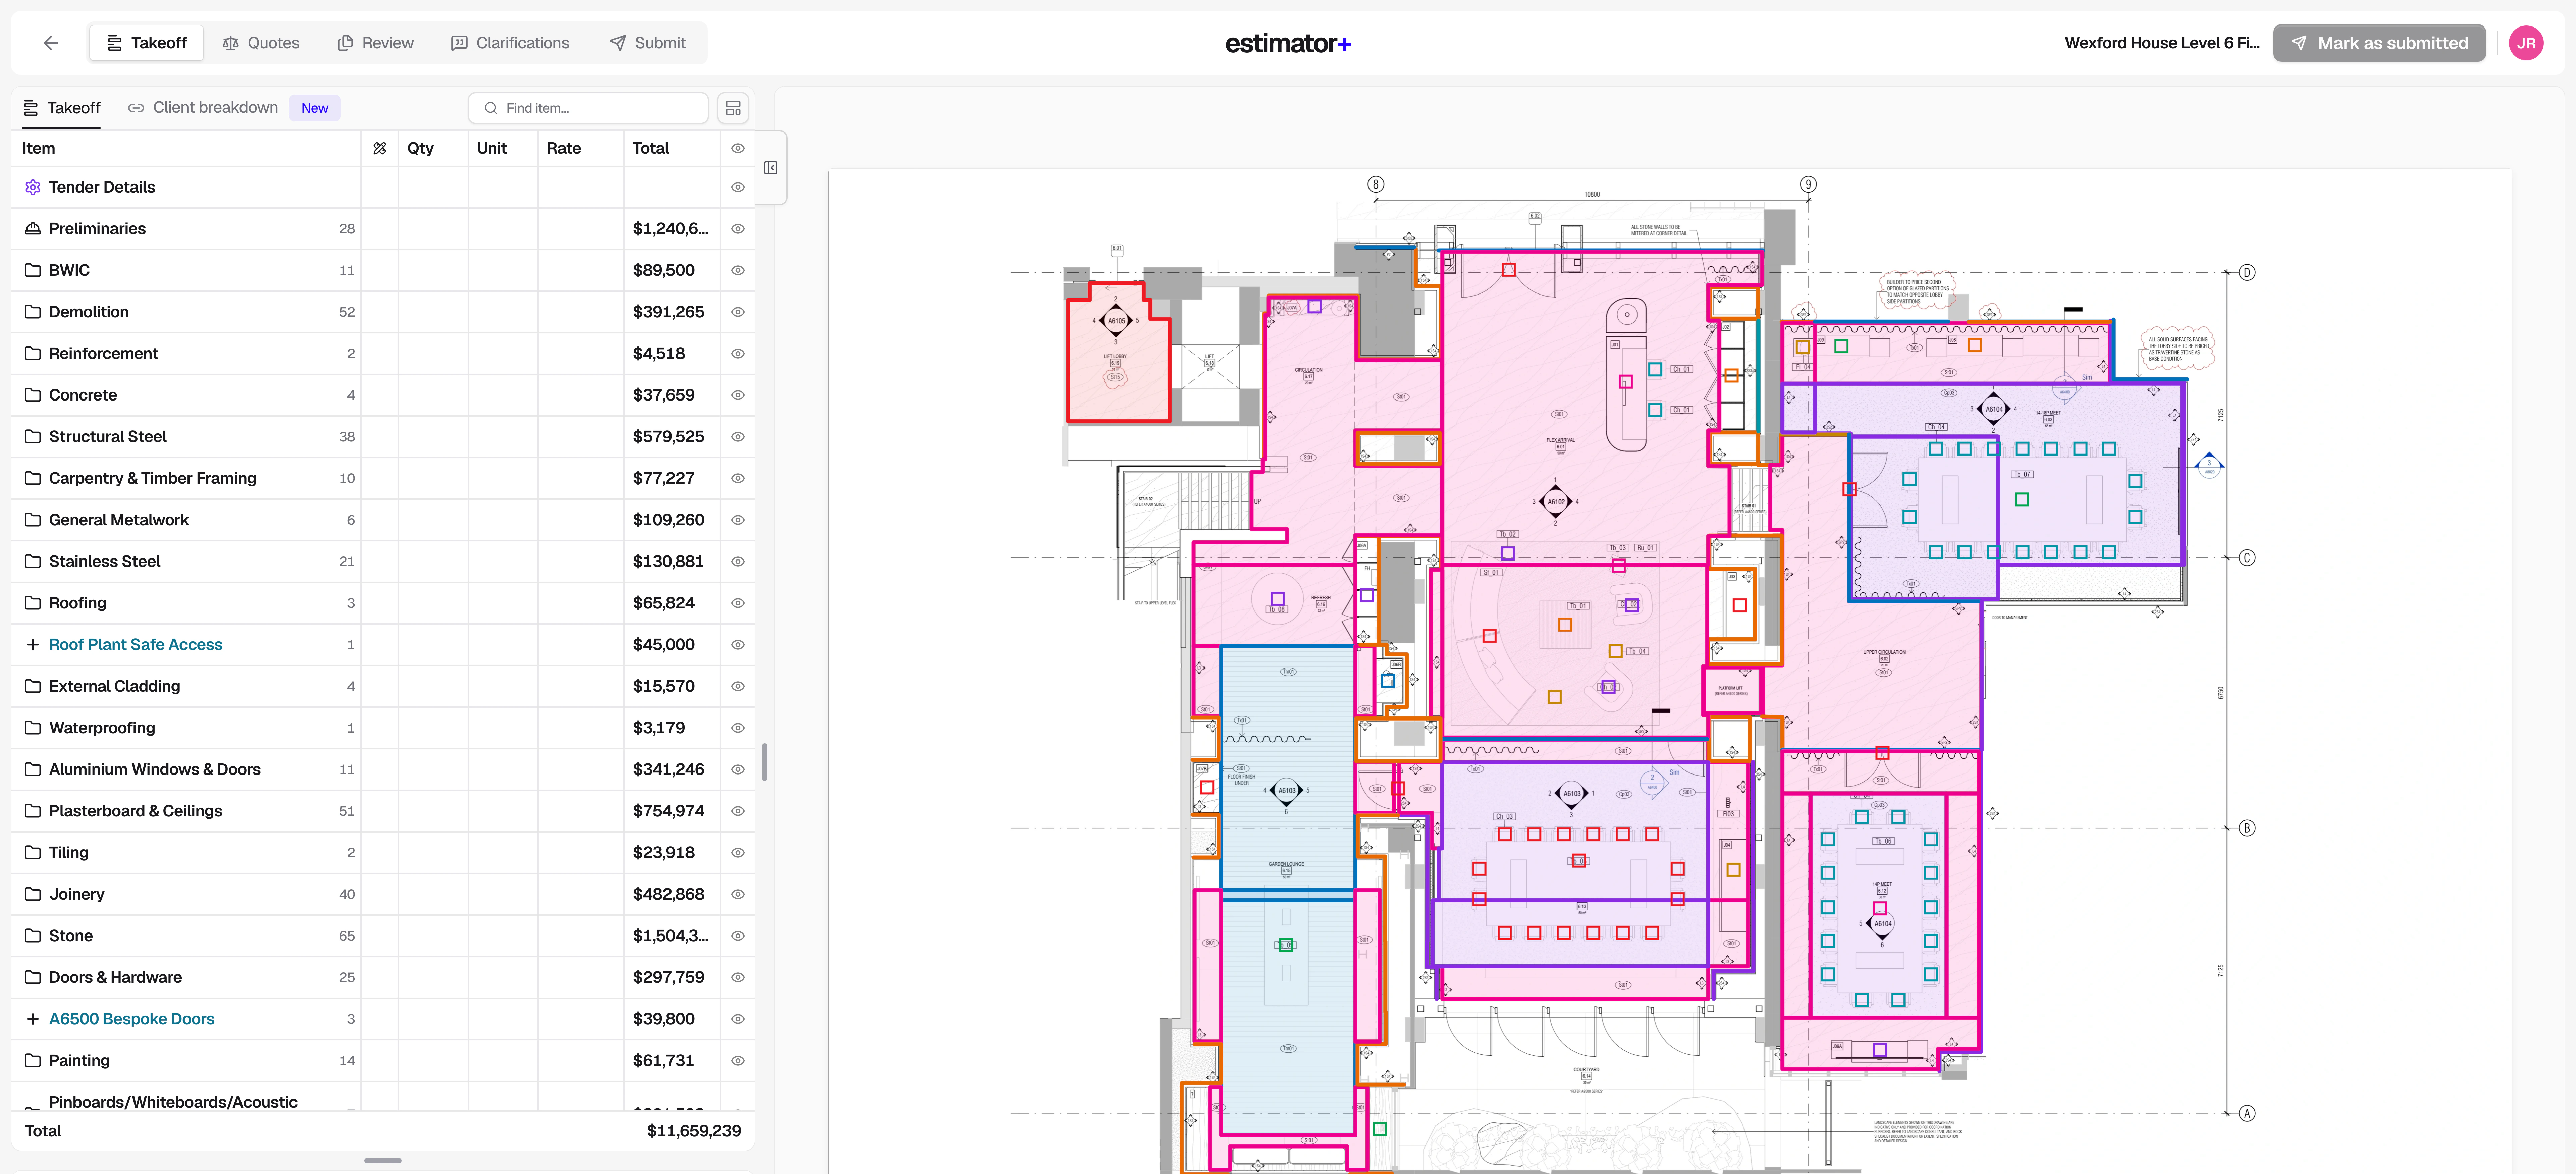2576x1174 pixels.
Task: Click the A6102 elevation marker on plan
Action: (1555, 502)
